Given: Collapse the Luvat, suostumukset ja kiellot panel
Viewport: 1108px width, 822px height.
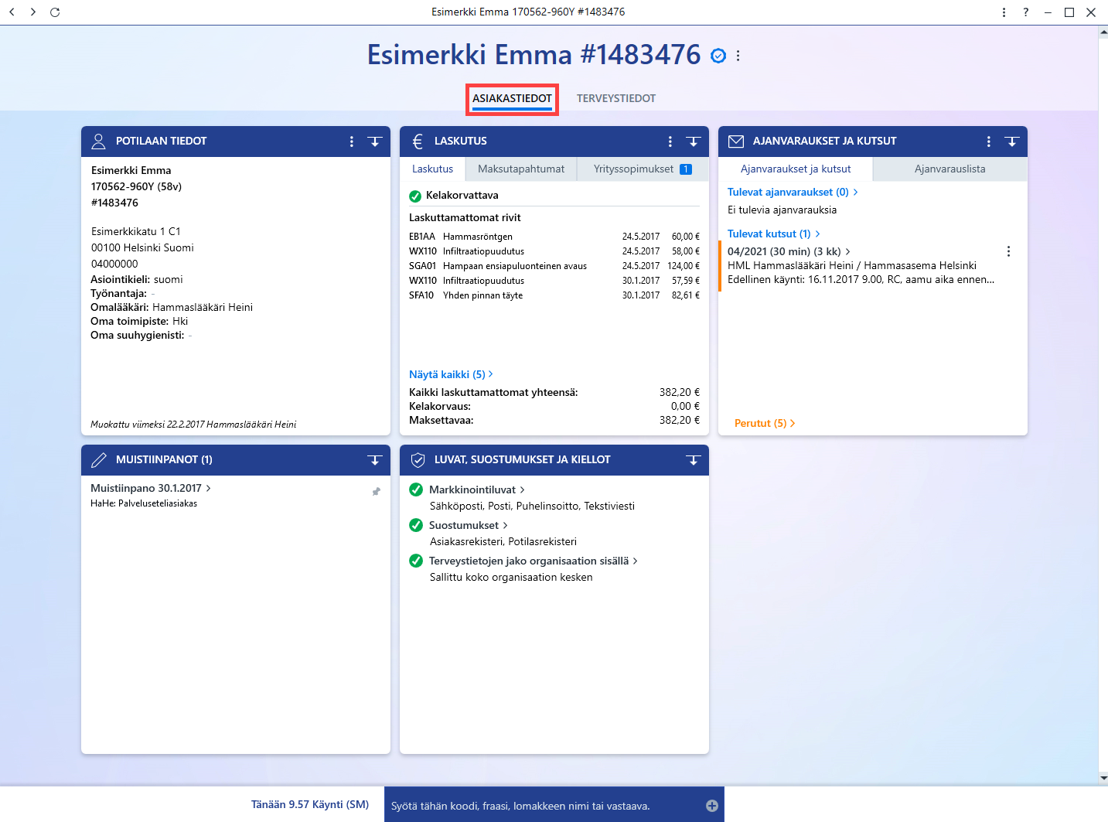Looking at the screenshot, I should coord(694,460).
